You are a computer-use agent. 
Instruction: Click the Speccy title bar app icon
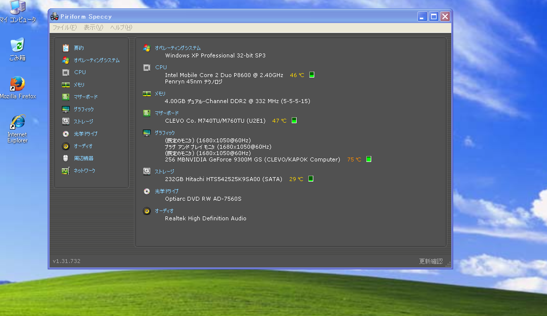coord(55,16)
